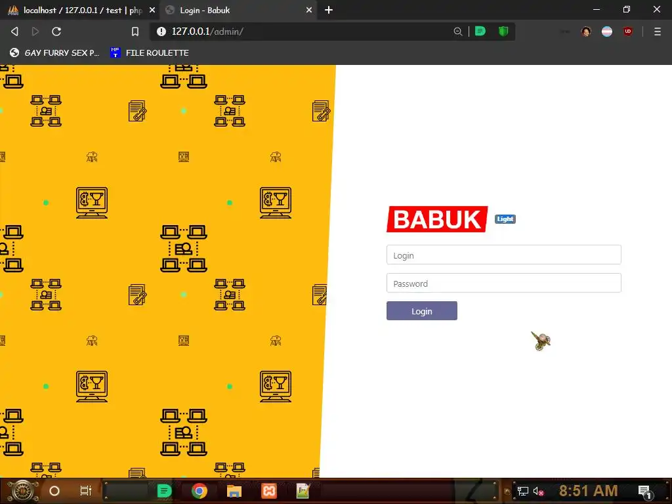
Task: Open the clock showing 8:51 AM
Action: 588,491
